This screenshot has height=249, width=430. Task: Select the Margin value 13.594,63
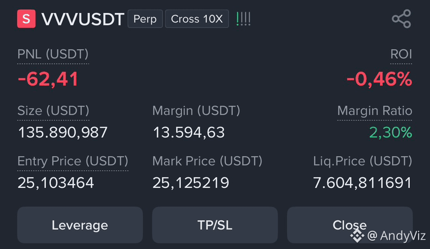pos(189,132)
